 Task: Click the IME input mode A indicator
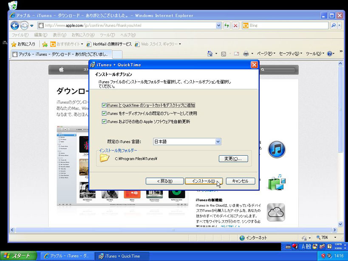coord(303,247)
